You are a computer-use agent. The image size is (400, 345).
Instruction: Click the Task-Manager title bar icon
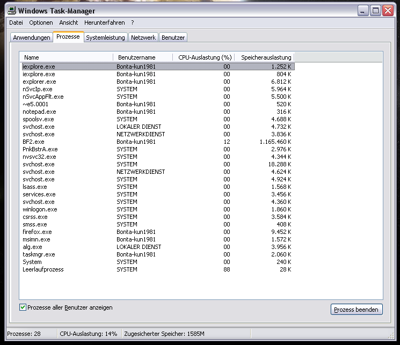[11, 10]
